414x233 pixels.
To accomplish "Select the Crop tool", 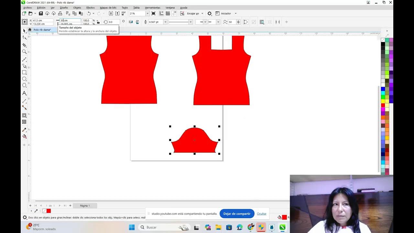I will (24, 45).
